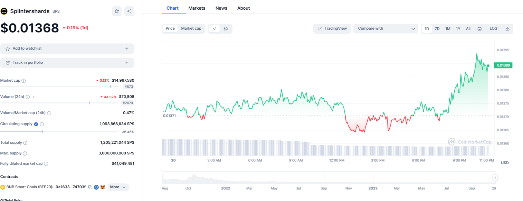523x201 pixels.
Task: Click the share icon next to SPS
Action: pos(129,11)
